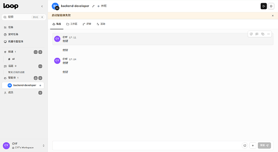Add emoji reaction to 17:11 message
This screenshot has height=152, width=278.
point(251,34)
